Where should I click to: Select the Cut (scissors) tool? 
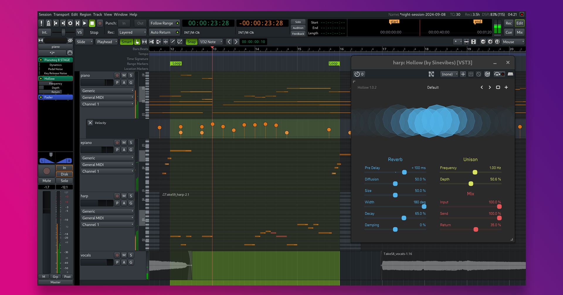152,42
